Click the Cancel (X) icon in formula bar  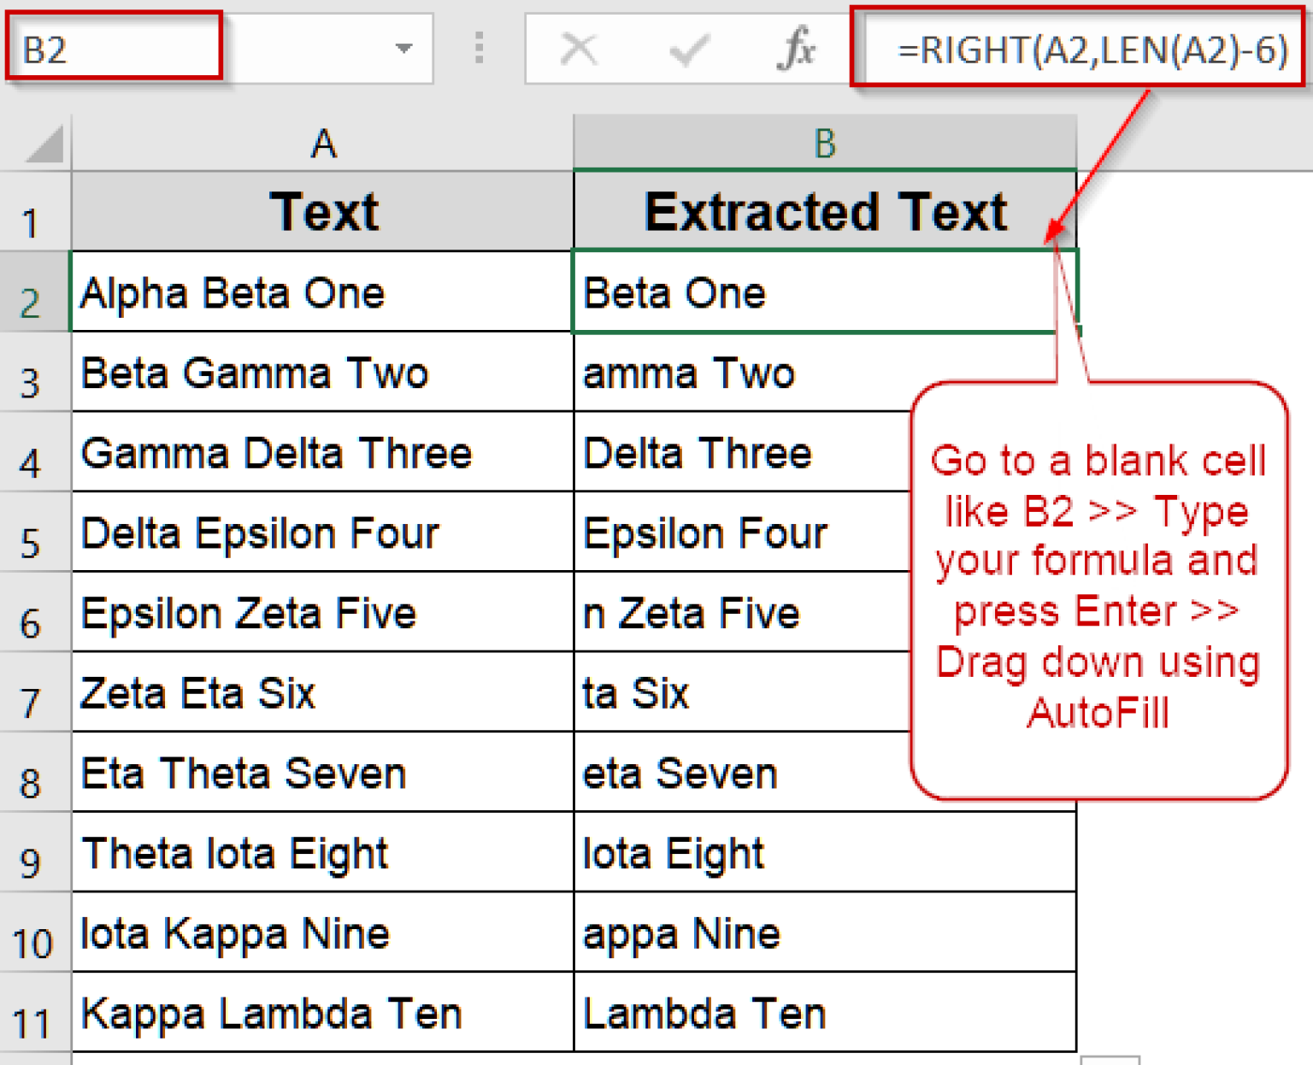coord(579,49)
